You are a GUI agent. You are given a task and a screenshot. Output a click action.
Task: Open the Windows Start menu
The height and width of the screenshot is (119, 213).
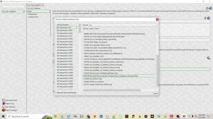3,116
